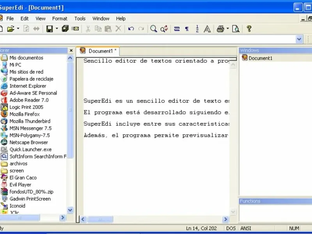This screenshot has height=234, width=312.
Task: Select fondosUTD_80%.zip file
Action: pos(31,192)
